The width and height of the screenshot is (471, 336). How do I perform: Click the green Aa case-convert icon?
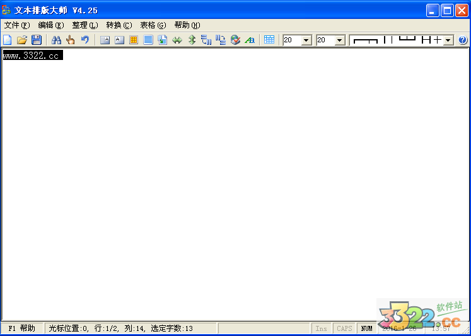pos(250,40)
